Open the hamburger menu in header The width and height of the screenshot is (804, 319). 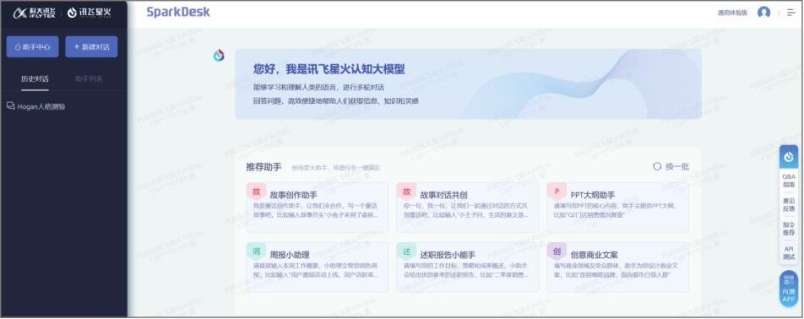[791, 13]
